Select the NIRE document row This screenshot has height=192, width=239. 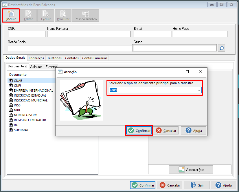pos(32,110)
